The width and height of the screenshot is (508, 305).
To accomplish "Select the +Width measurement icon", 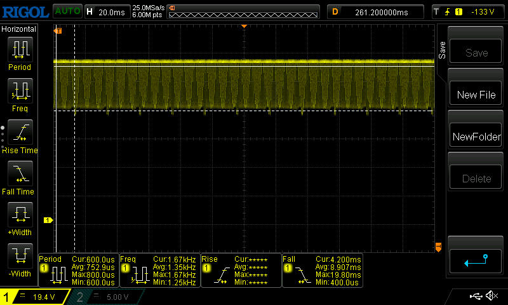I will (19, 215).
